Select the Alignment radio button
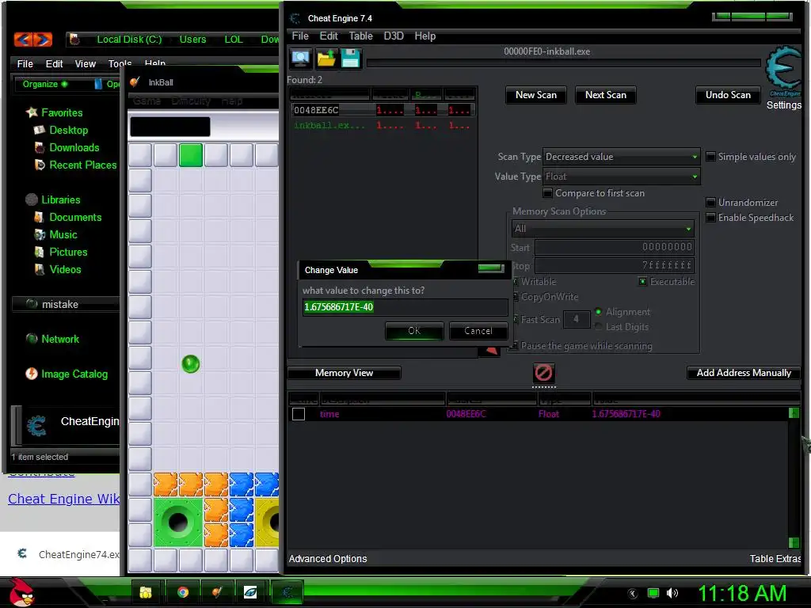This screenshot has height=608, width=811. click(x=599, y=312)
